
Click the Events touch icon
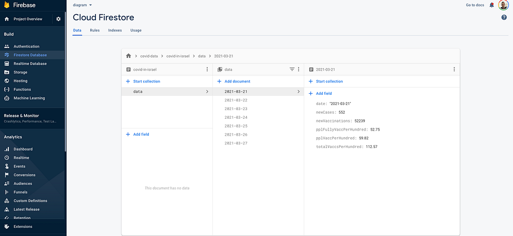click(7, 166)
